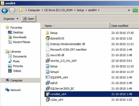Viewport: 139px width, 106px height.
Task: Open Downloads in the navigation pane
Action: point(20,37)
